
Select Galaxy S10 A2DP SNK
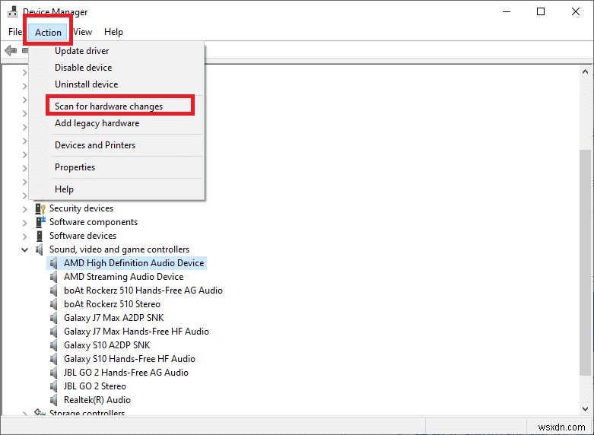coord(106,345)
